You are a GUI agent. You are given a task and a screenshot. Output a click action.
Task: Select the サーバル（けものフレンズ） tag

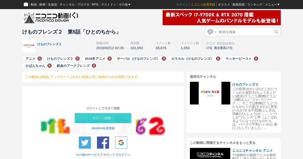click(x=138, y=59)
